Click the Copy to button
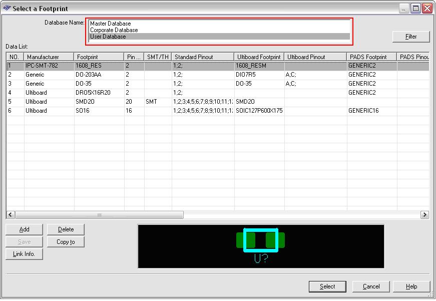This screenshot has height=301, width=436. pos(66,242)
